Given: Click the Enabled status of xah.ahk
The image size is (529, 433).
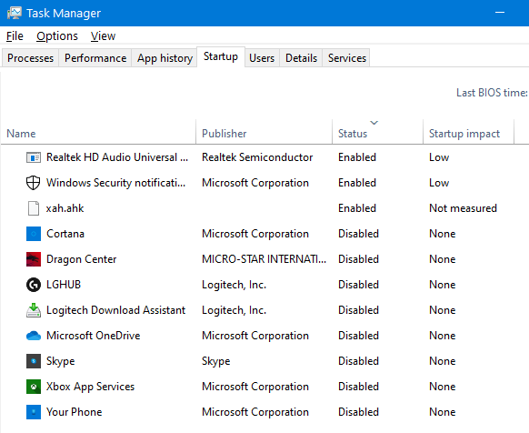Looking at the screenshot, I should click(x=357, y=208).
